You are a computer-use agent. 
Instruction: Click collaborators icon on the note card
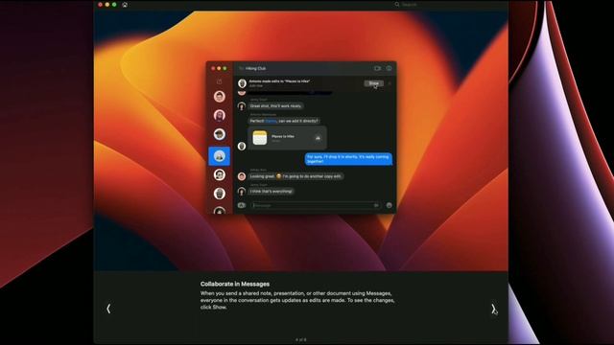tap(318, 138)
